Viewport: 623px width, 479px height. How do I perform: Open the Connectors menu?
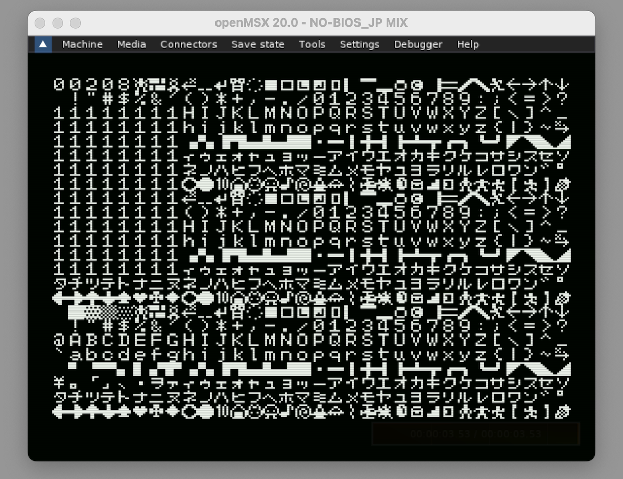pyautogui.click(x=189, y=44)
